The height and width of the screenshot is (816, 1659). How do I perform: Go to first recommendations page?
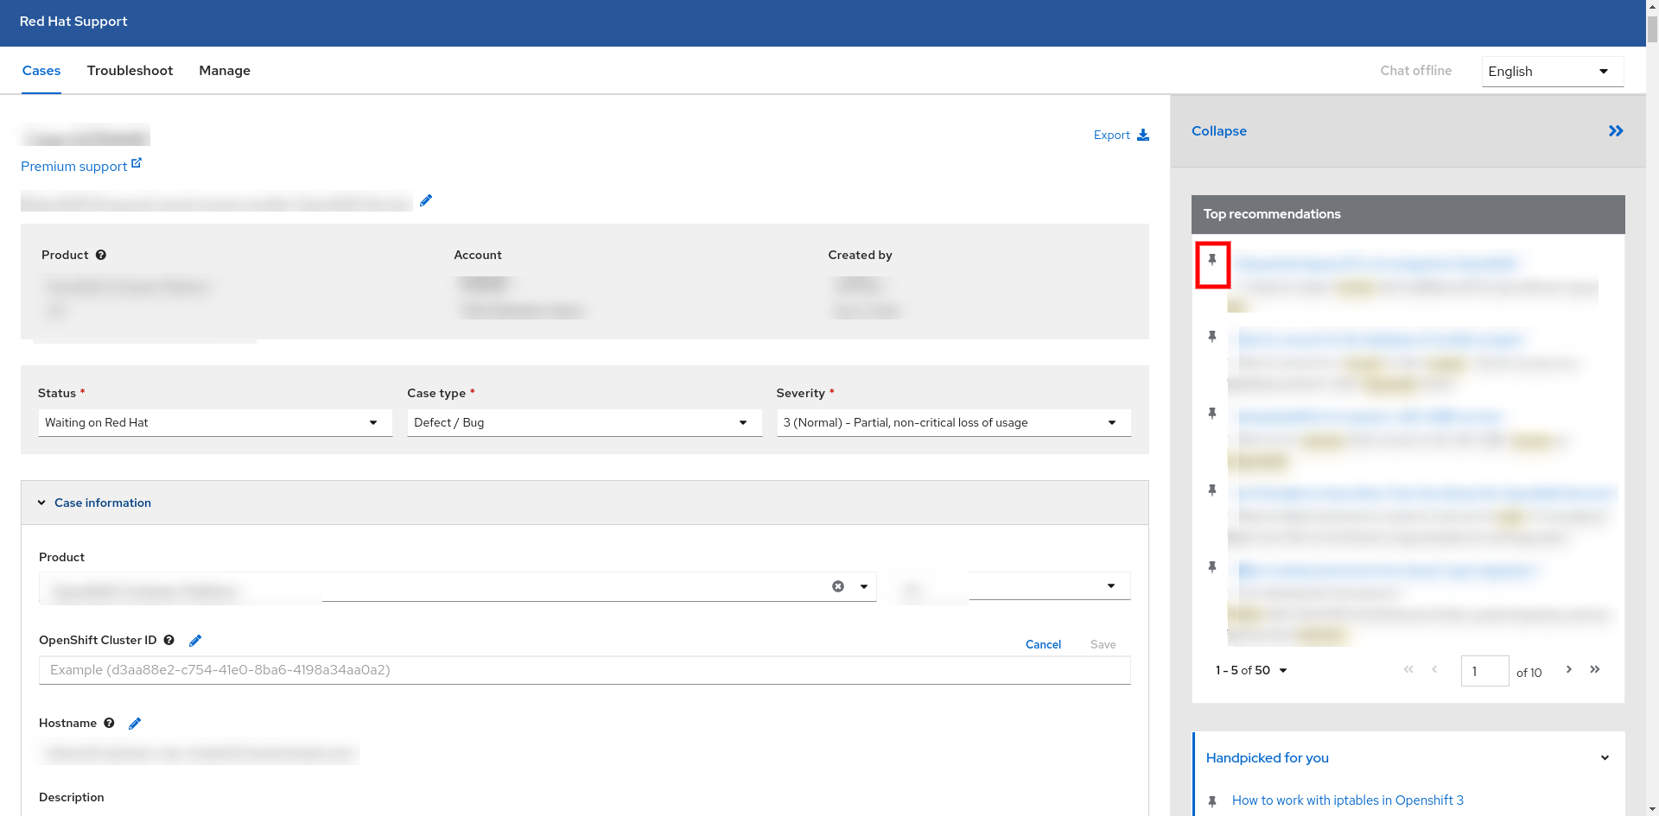click(1408, 669)
